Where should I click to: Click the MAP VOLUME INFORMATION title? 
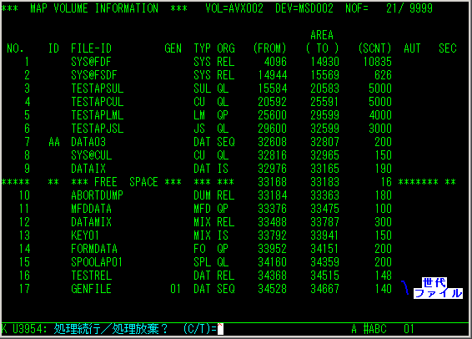point(94,8)
